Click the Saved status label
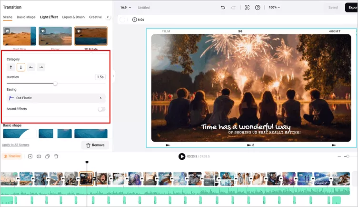The image size is (358, 207). click(x=333, y=8)
